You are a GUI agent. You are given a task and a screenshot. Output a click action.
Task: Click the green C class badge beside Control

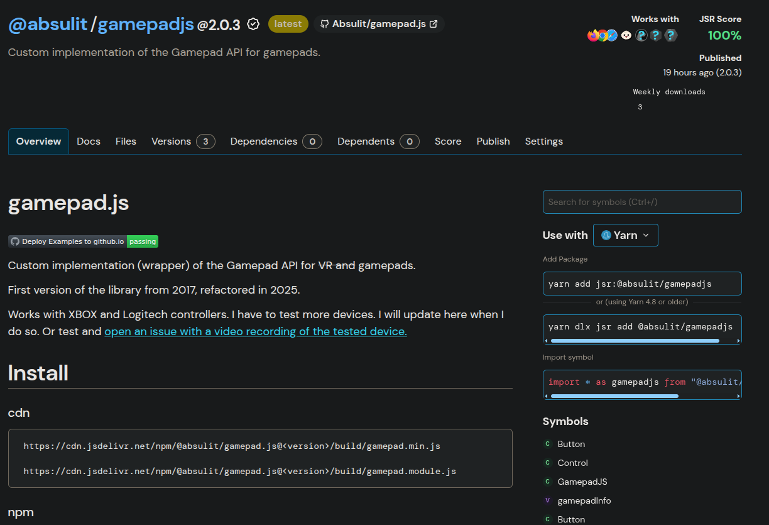pos(547,463)
